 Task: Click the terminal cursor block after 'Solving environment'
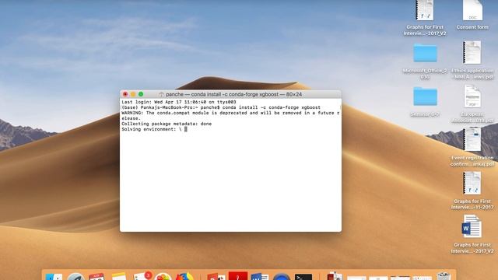186,129
